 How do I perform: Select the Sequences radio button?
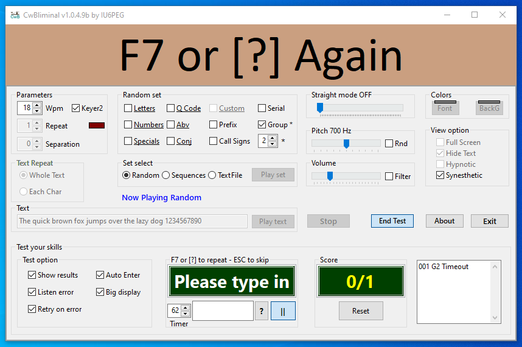(166, 175)
